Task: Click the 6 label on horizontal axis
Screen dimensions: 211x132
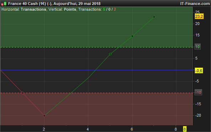Action: (132, 129)
